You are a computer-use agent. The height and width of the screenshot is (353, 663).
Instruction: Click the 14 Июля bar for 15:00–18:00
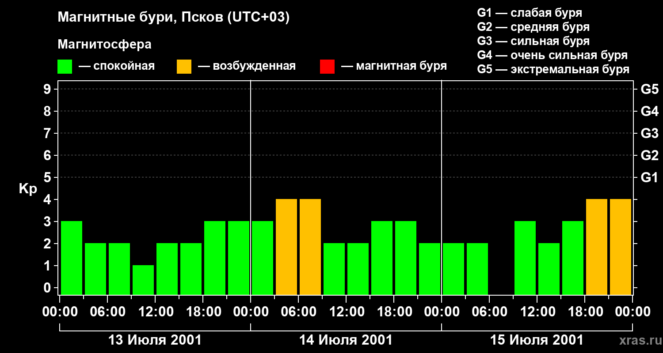382,258
